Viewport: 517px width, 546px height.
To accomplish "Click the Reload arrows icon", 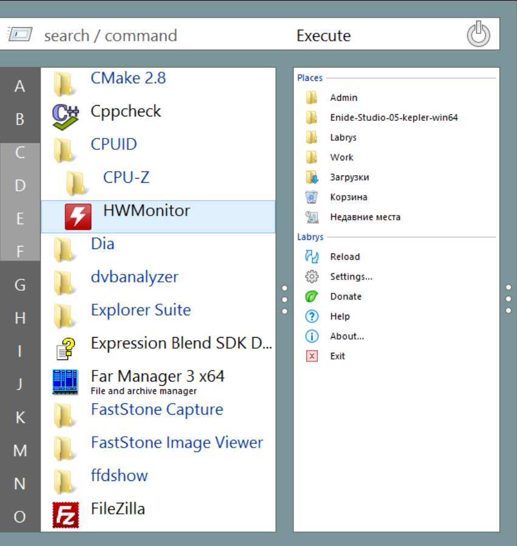I will click(x=312, y=257).
